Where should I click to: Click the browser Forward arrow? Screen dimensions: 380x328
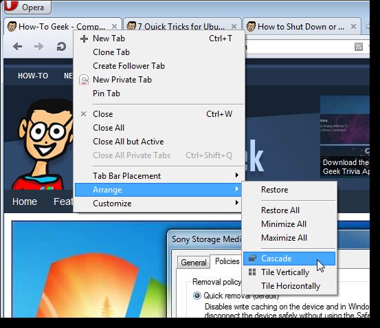[x=38, y=46]
